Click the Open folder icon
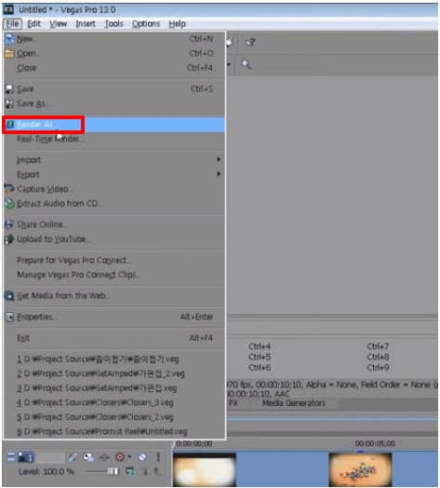The width and height of the screenshot is (440, 488). tap(9, 53)
